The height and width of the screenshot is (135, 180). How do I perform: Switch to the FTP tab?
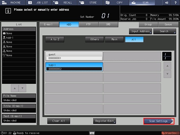pos(88,24)
